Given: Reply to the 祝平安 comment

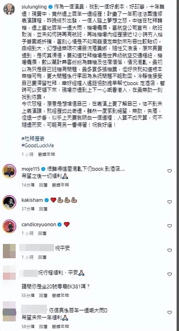Looking at the screenshot, I should tap(42, 257).
